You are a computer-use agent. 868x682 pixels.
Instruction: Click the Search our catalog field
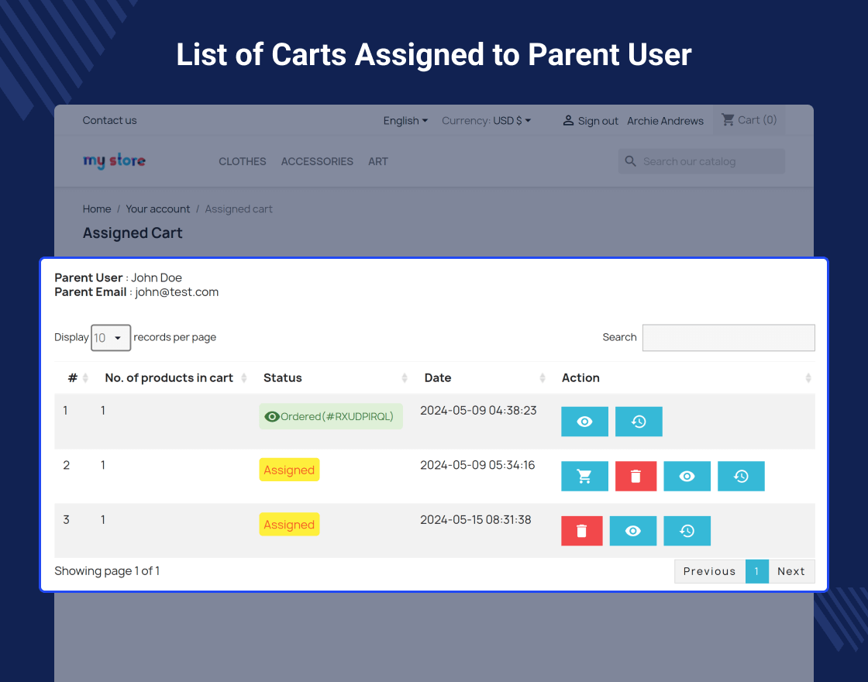click(x=701, y=161)
